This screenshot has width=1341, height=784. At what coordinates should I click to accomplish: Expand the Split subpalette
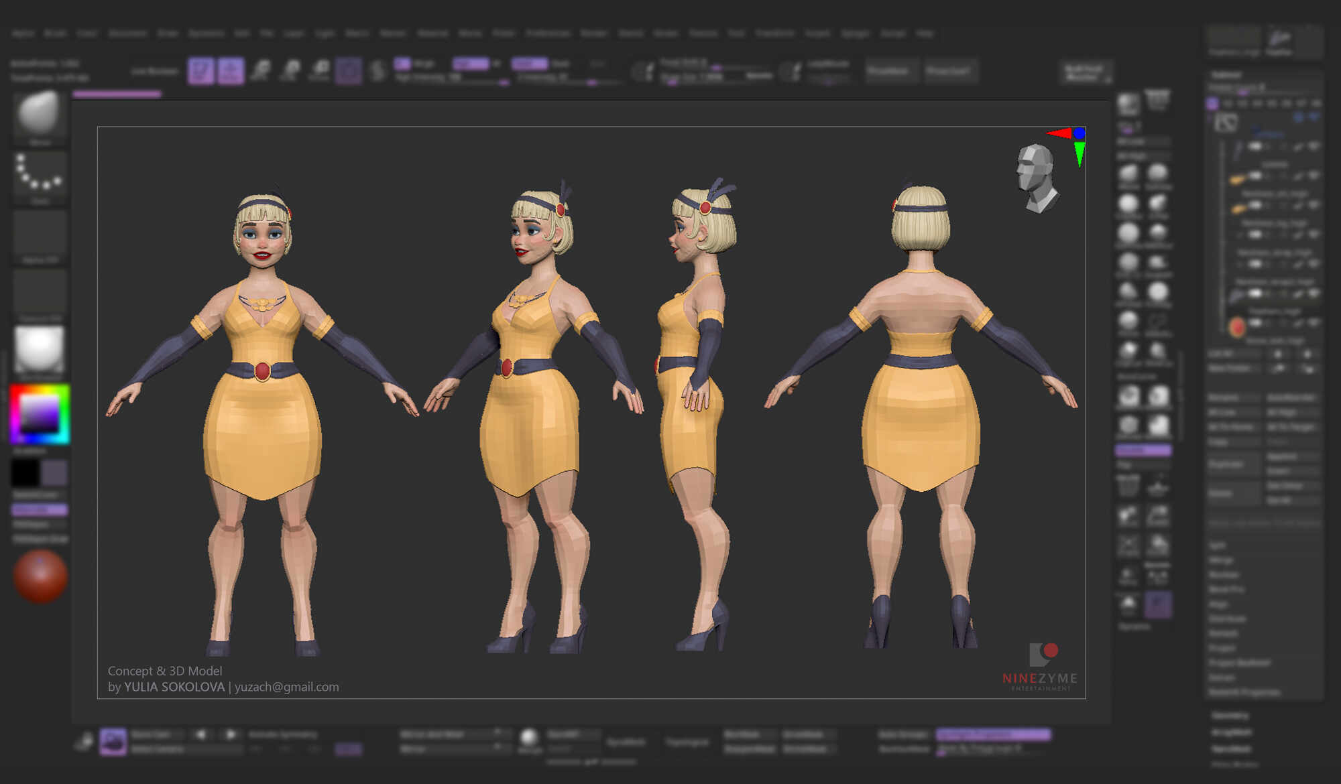[1217, 545]
